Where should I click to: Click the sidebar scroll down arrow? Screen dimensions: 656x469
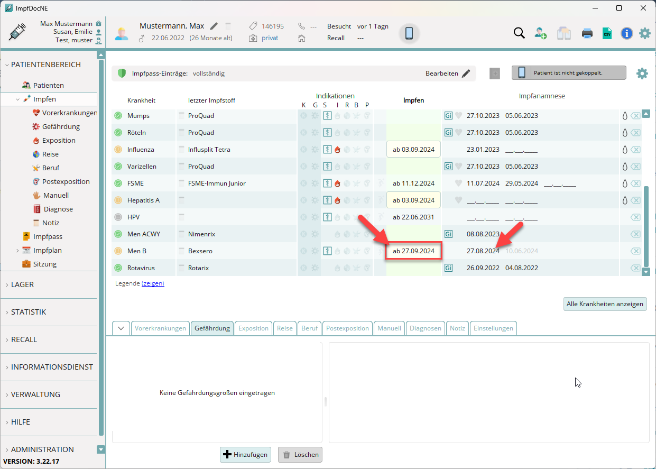pyautogui.click(x=101, y=449)
